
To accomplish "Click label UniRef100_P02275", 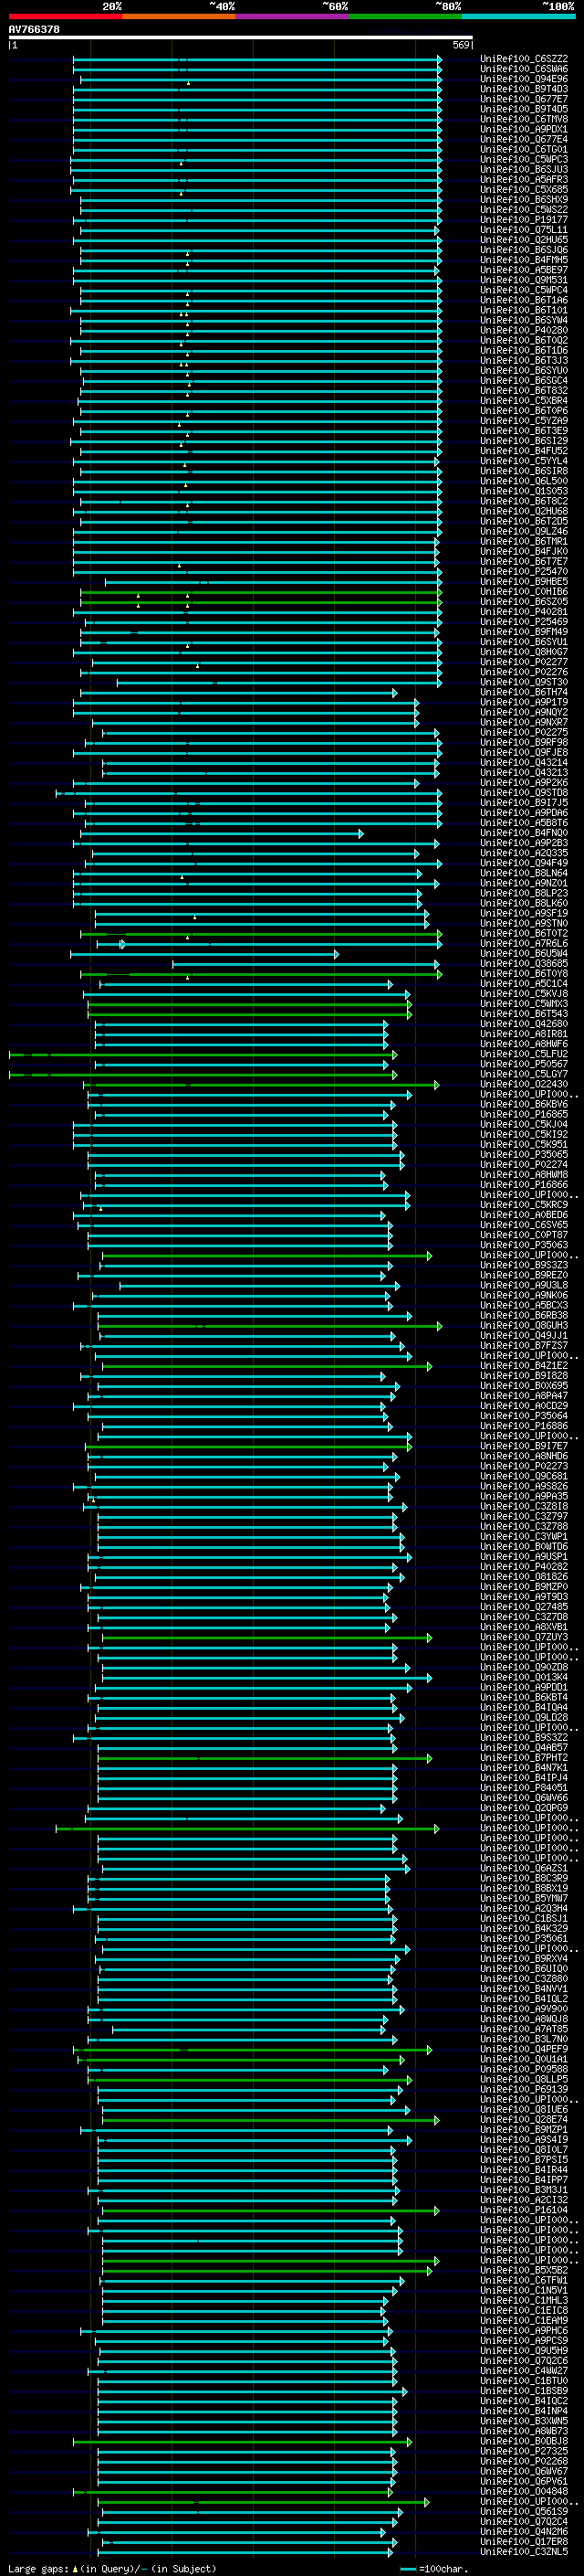I will tap(524, 733).
